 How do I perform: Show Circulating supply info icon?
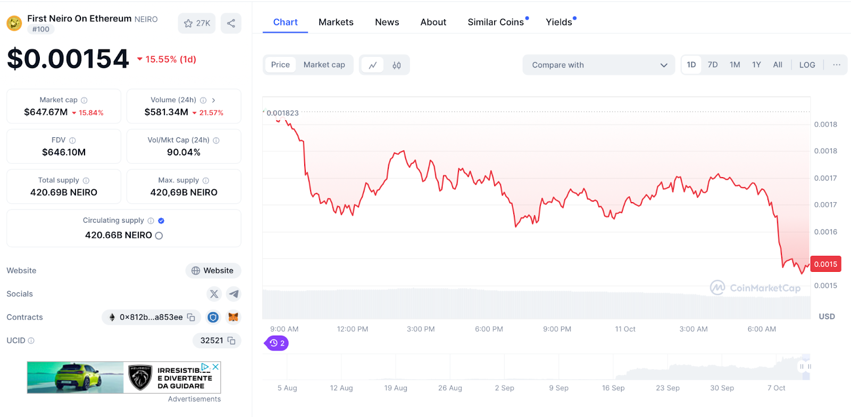tap(151, 221)
